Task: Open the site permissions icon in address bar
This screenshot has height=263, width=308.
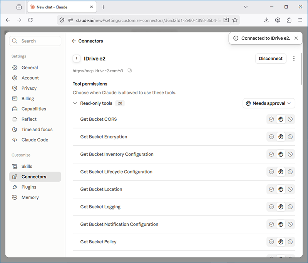Action: (70, 20)
